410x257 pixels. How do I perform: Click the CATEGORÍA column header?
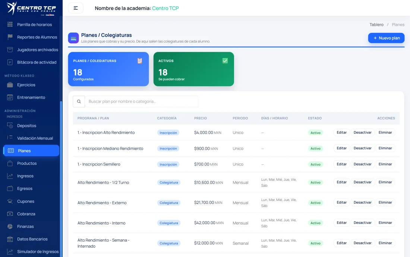pyautogui.click(x=167, y=118)
